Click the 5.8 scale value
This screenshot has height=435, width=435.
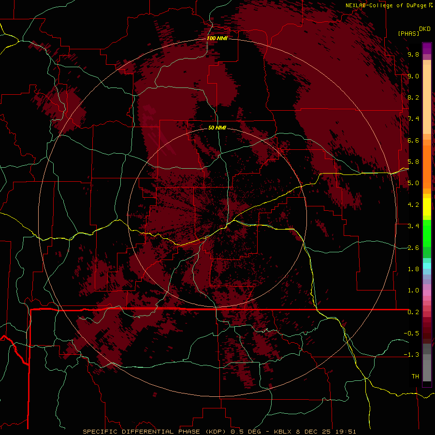(x=413, y=162)
